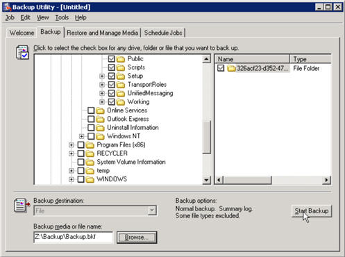Expand the TransportRoles folder node
Image resolution: width=345 pixels, height=257 pixels.
point(102,85)
